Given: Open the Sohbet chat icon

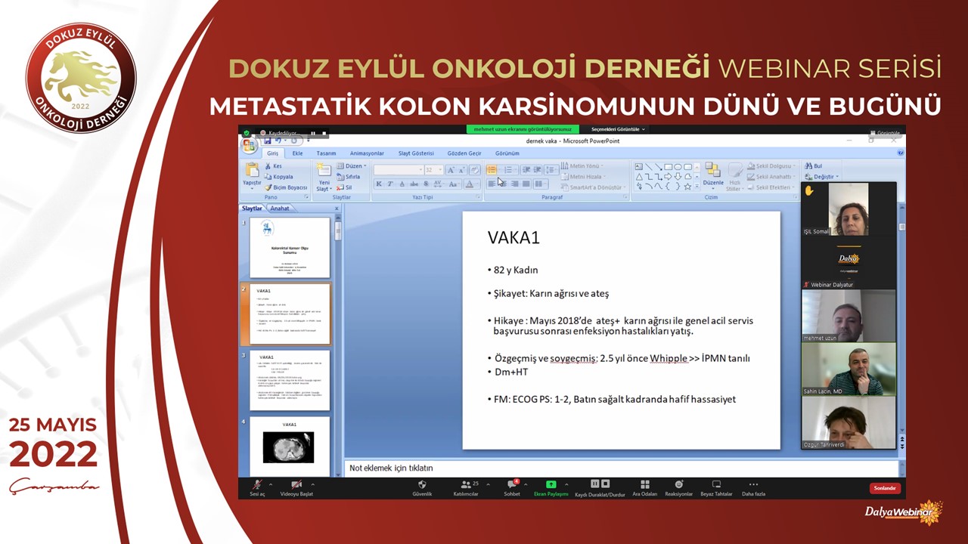Looking at the screenshot, I should pyautogui.click(x=513, y=485).
